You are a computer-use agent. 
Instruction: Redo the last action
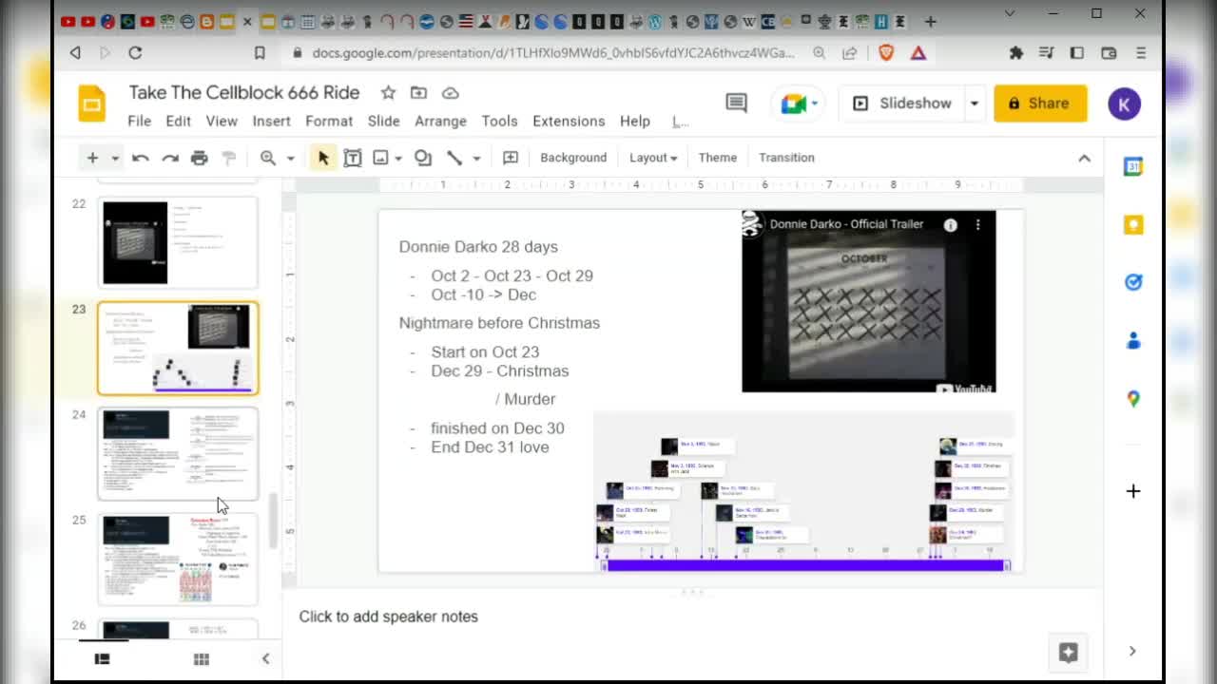pyautogui.click(x=170, y=158)
